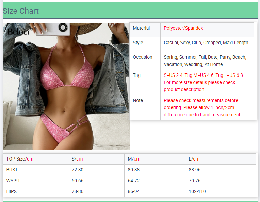Screen dimensions: 260x202
Task: Click the Casual, Sexy, Club style text
Action: pyautogui.click(x=206, y=43)
